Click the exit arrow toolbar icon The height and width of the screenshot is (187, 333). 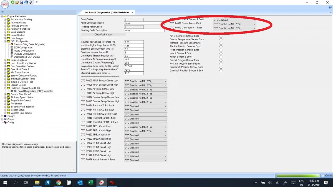tap(31, 2)
